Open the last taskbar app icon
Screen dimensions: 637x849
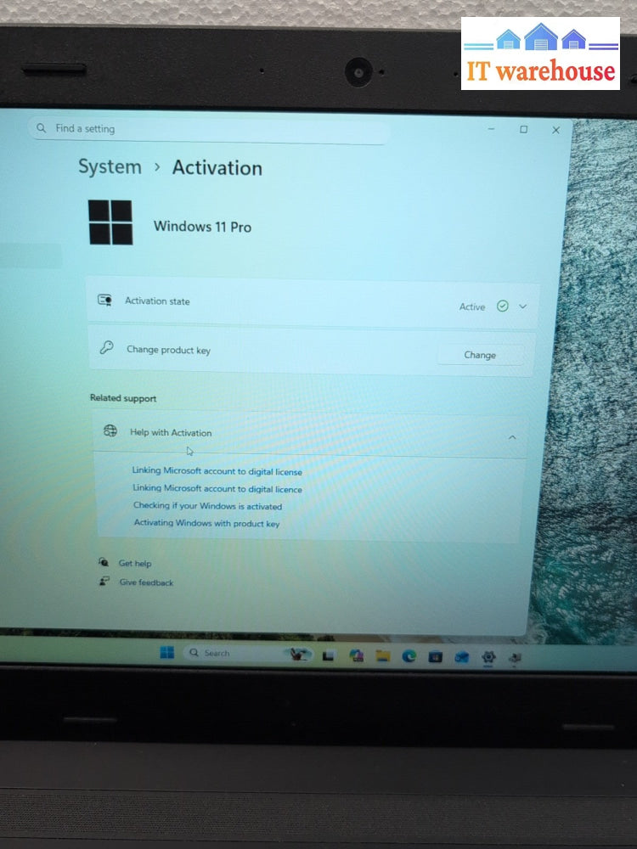pos(515,658)
